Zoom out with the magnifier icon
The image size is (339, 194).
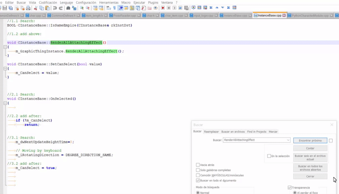click(87, 8)
